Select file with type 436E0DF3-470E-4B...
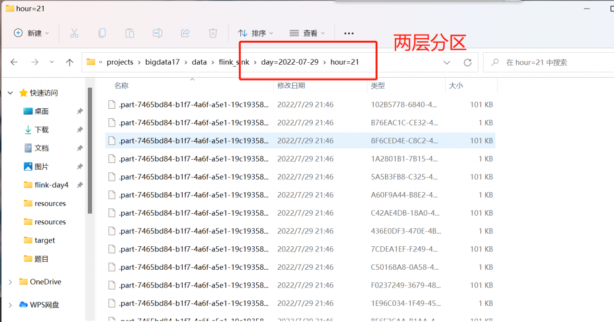The width and height of the screenshot is (614, 322). point(300,231)
